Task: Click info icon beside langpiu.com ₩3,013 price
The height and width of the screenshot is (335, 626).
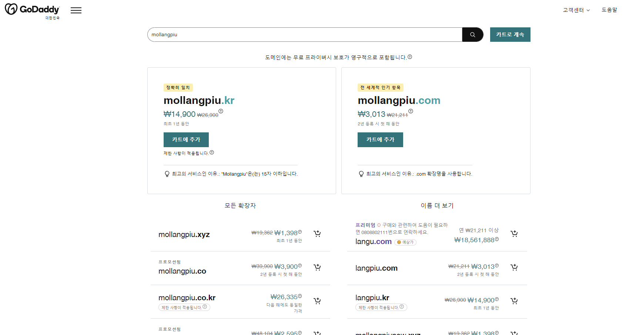Action: coord(497,265)
